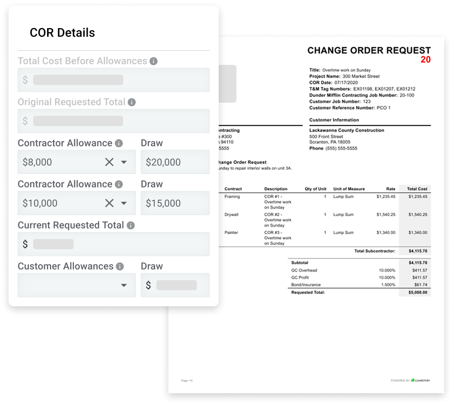Clear the $8,000 contractor allowance selection

[109, 162]
